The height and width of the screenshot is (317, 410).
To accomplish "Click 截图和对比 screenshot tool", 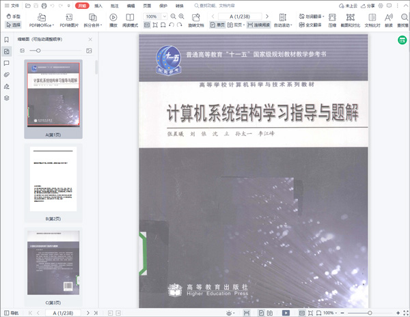I will (x=351, y=20).
